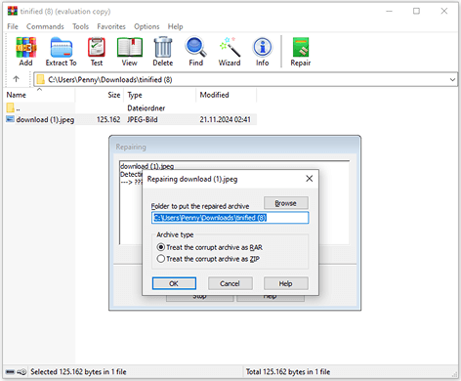Open the File menu
This screenshot has width=461, height=381.
click(13, 26)
